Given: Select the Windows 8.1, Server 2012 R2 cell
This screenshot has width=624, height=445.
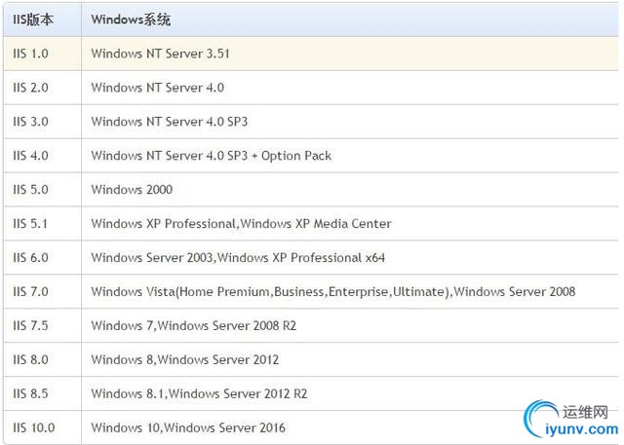Looking at the screenshot, I should click(x=198, y=393).
